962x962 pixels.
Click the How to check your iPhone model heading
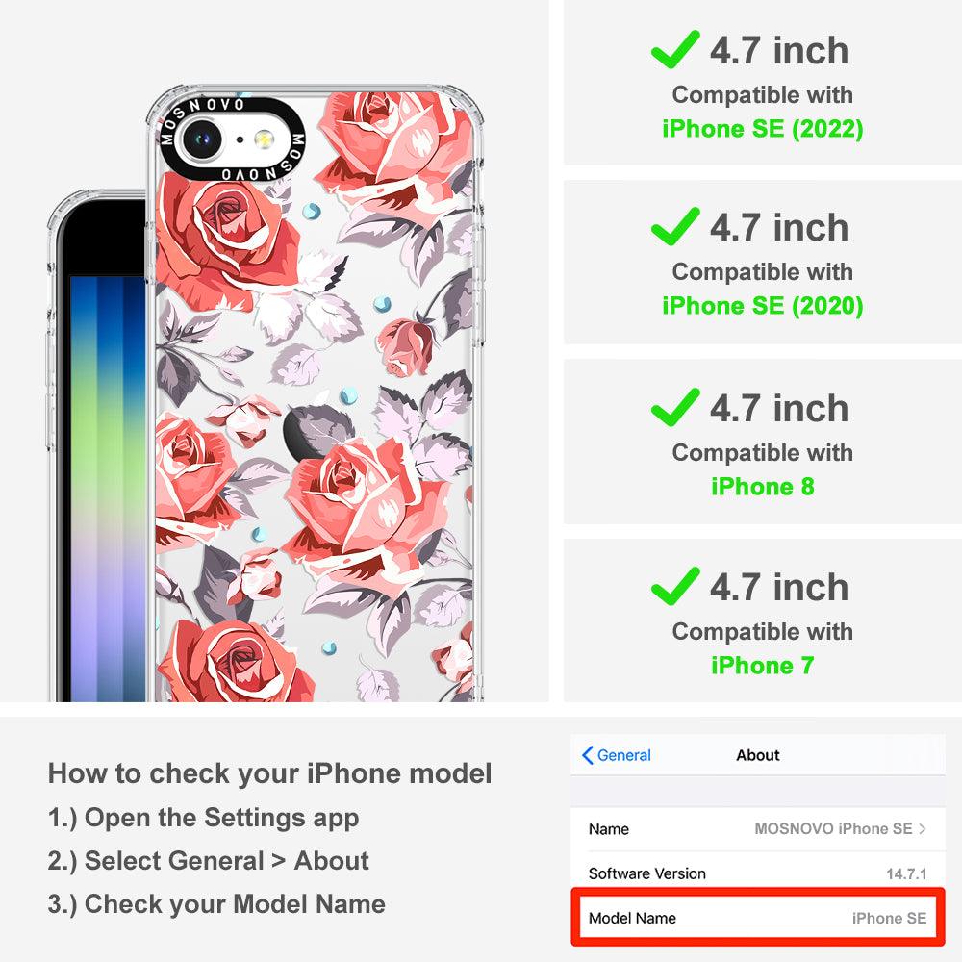tap(270, 773)
